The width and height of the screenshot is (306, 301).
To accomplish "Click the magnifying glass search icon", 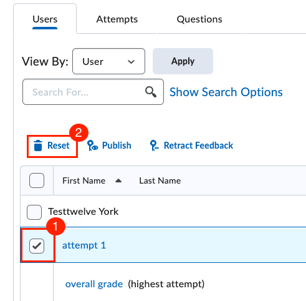I will point(151,92).
